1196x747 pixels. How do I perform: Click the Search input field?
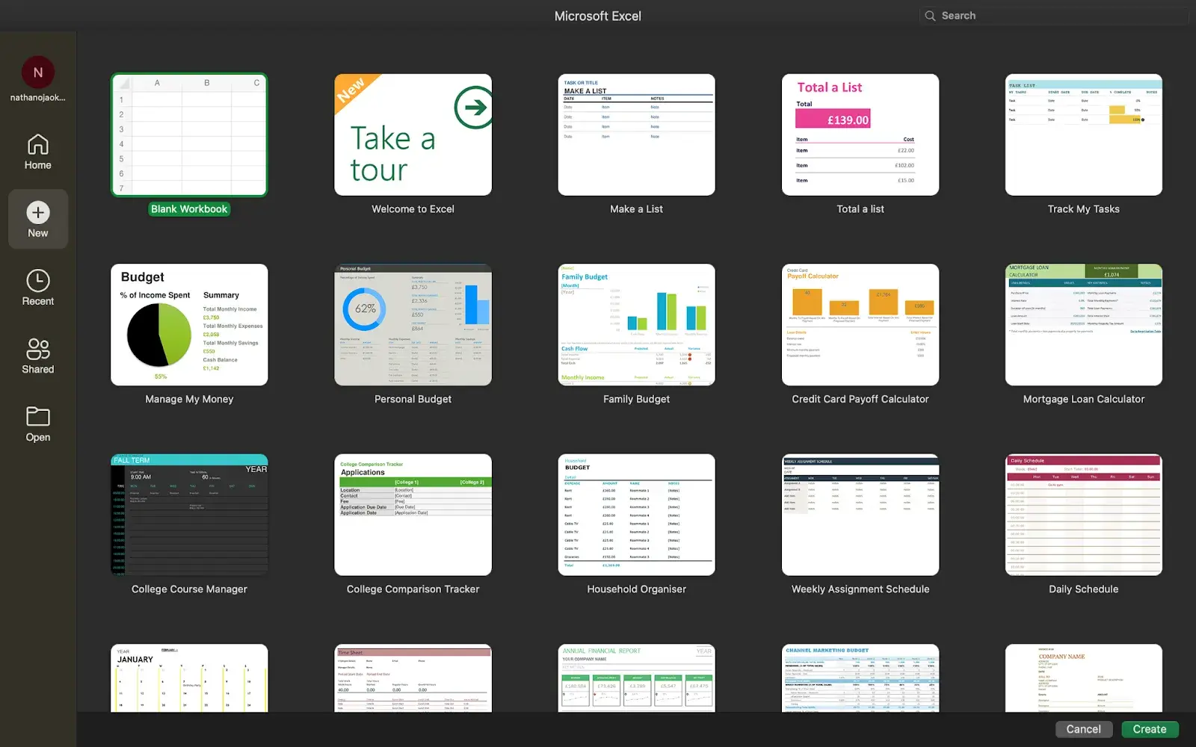[x=1054, y=16]
